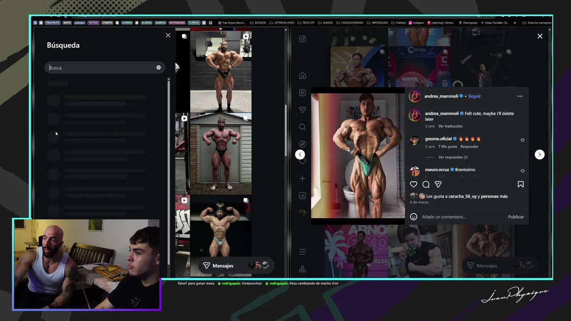Save the post with the bookmark icon
Viewport: 571px width, 321px height.
point(521,184)
